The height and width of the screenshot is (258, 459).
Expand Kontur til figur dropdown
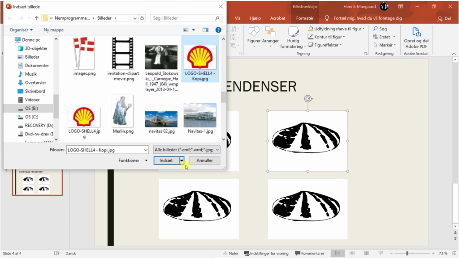(344, 37)
